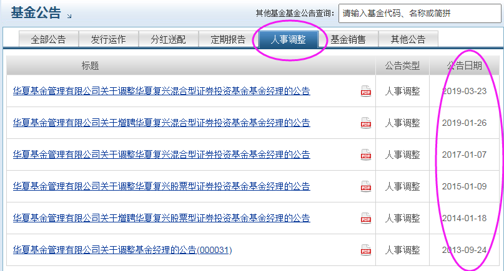The height and width of the screenshot is (271, 504).
Task: Click the 公告日期 column header
Action: pos(464,66)
